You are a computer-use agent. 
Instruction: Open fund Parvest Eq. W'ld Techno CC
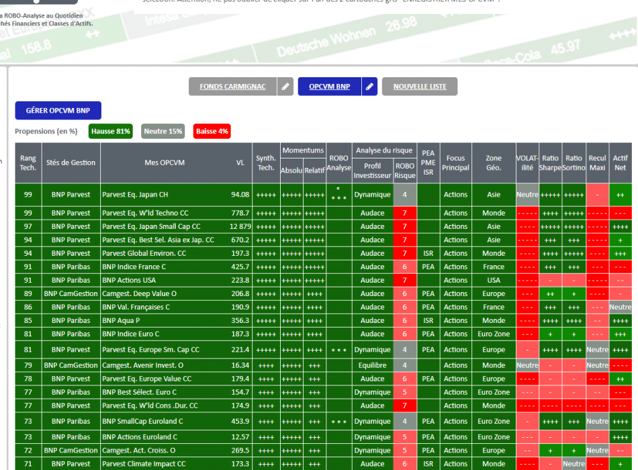[x=145, y=213]
